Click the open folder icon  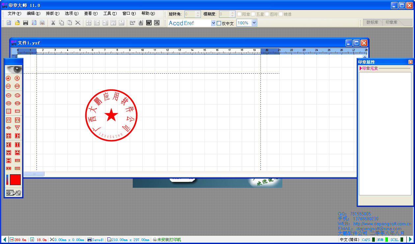17,23
